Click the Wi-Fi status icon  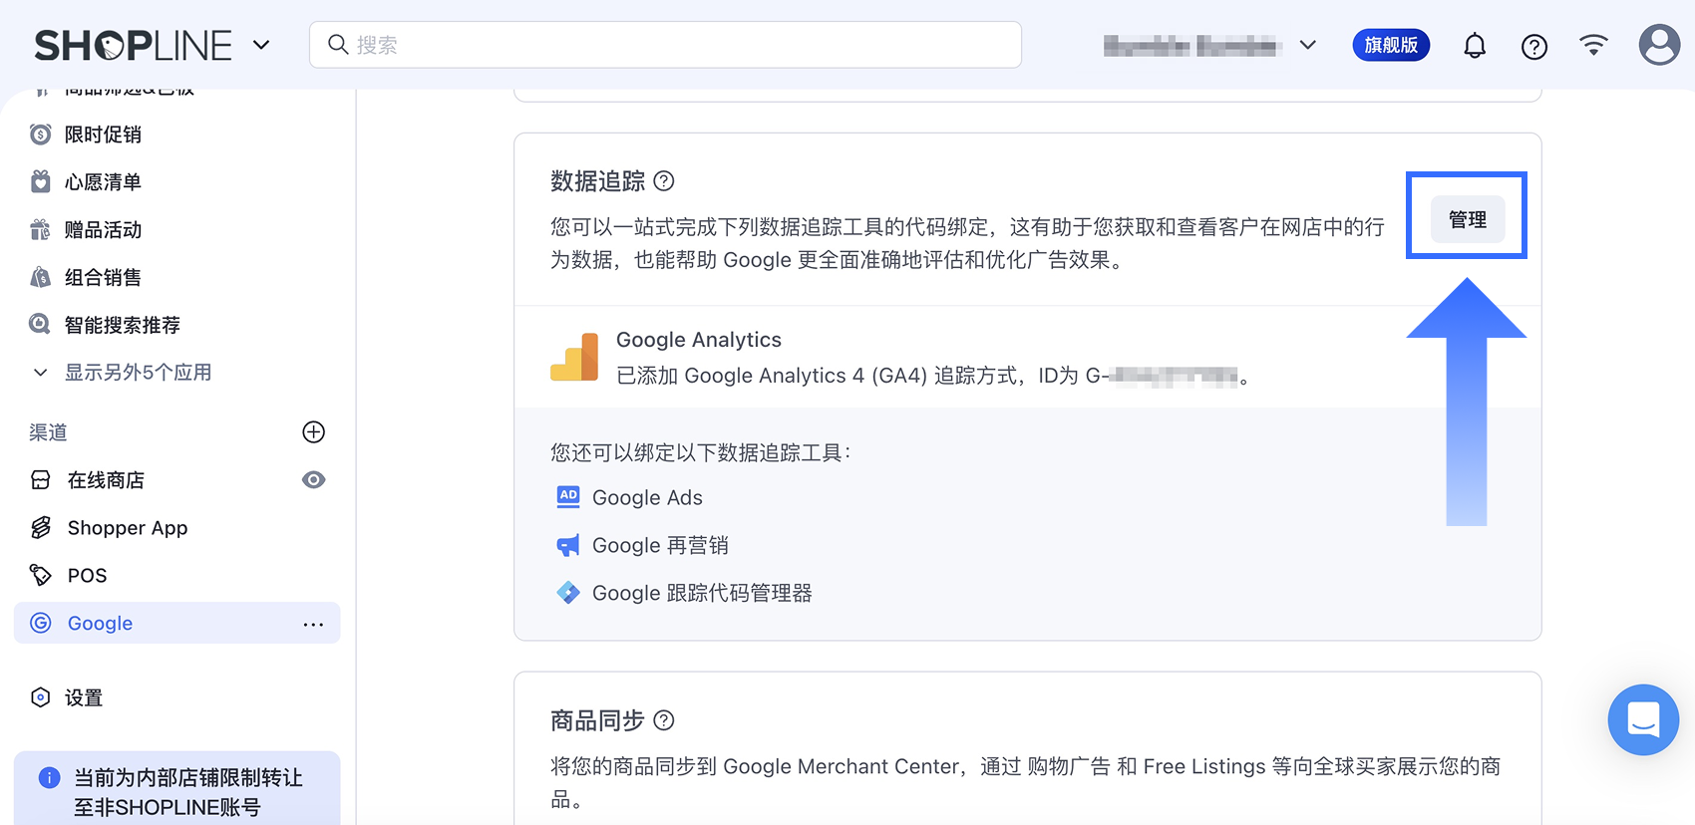[1593, 45]
